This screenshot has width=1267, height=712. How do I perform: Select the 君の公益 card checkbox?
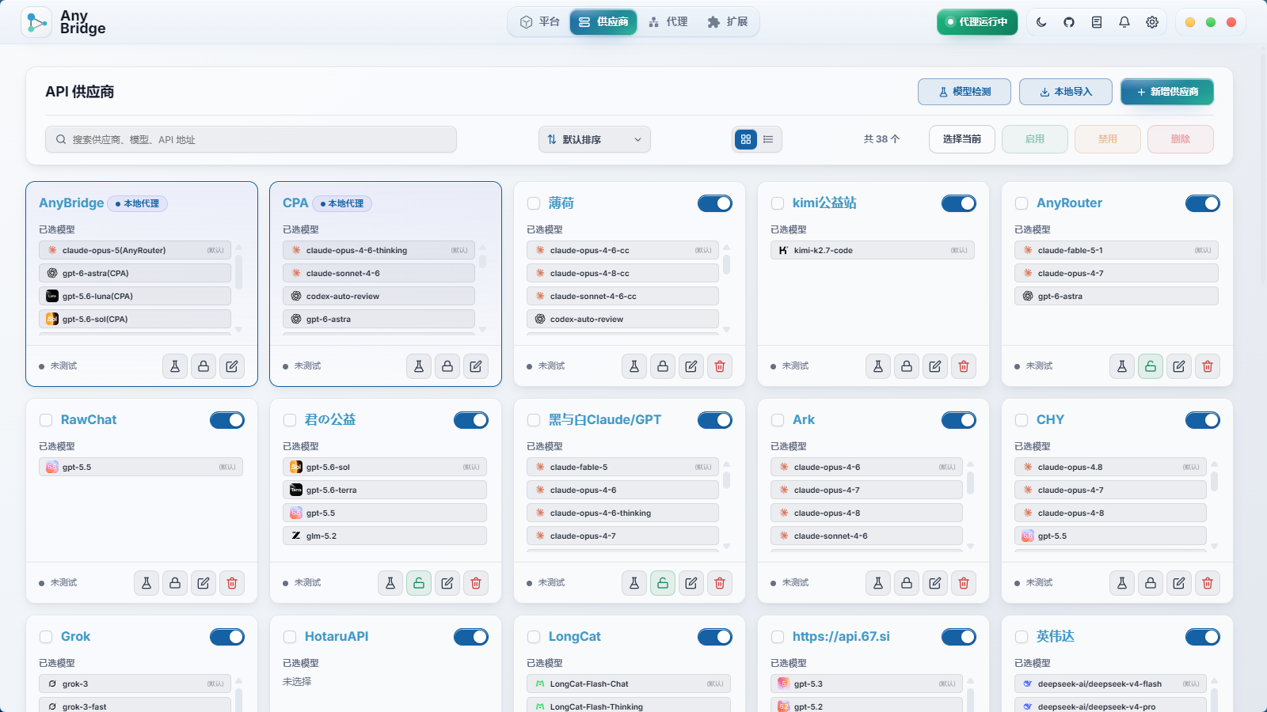pos(290,420)
